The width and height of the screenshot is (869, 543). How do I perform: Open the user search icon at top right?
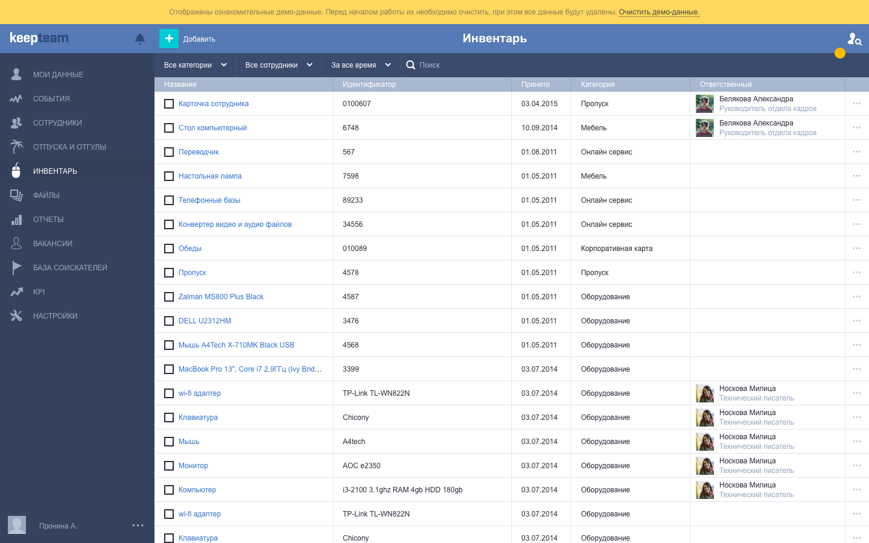854,39
